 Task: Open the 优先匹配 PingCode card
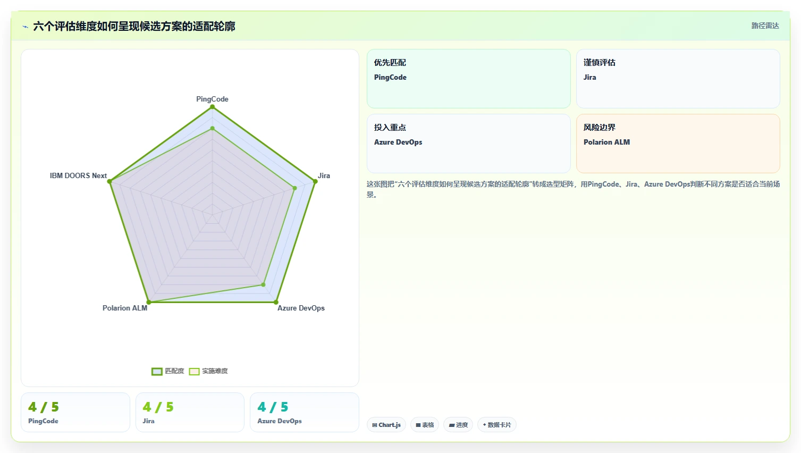pos(469,79)
